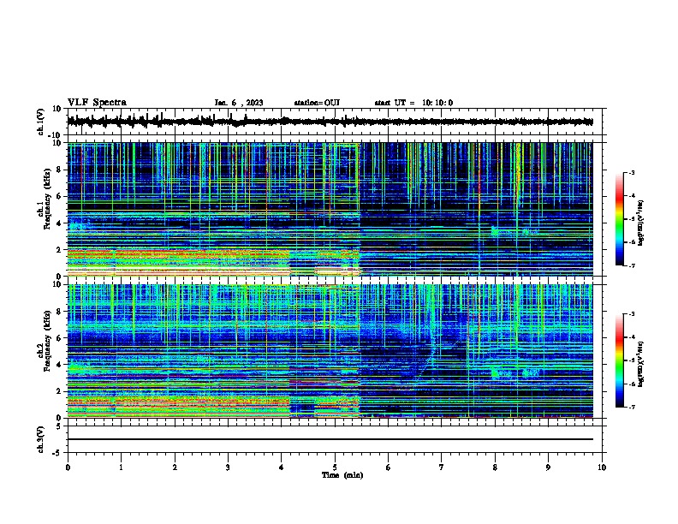This screenshot has width=678, height=524.
Task: Click the "ch.3(V)" axis label
Action: [41, 439]
